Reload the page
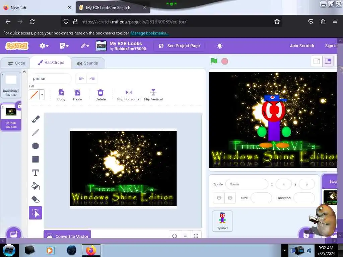 click(x=32, y=22)
